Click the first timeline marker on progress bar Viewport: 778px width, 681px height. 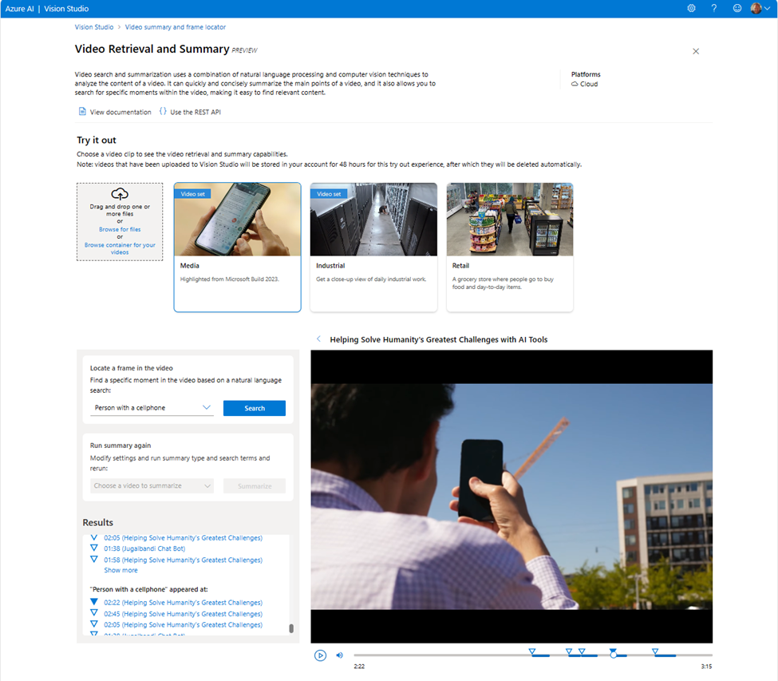(532, 651)
